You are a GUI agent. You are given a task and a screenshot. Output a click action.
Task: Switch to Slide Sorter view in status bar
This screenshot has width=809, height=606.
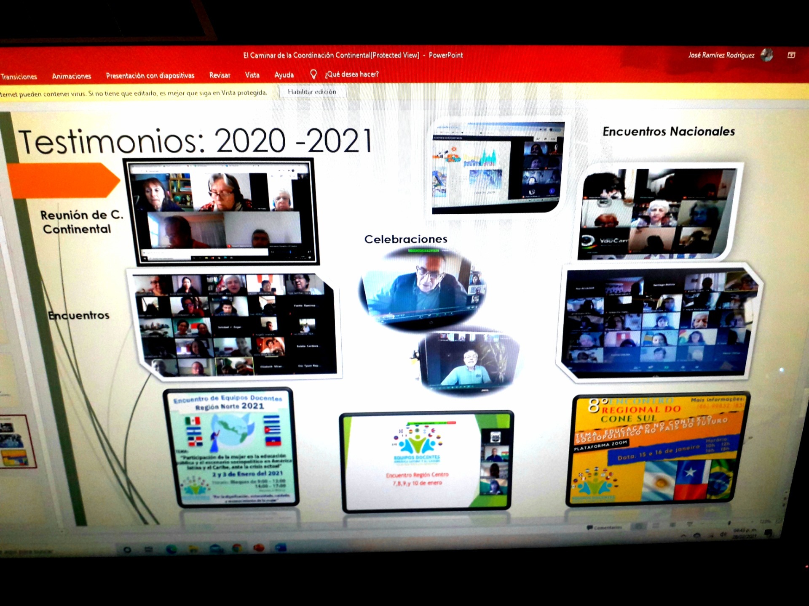656,525
